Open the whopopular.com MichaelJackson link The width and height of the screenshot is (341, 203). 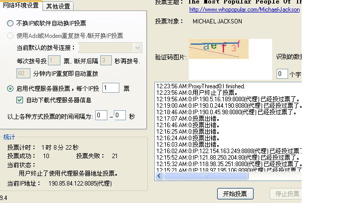click(x=244, y=9)
